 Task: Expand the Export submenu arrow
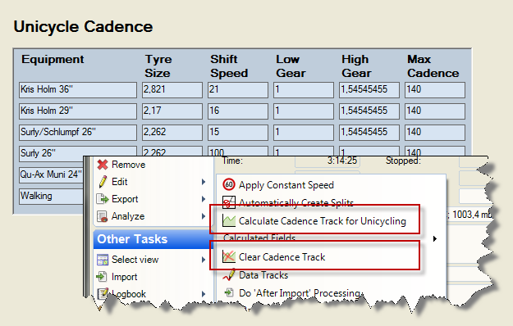(x=204, y=199)
